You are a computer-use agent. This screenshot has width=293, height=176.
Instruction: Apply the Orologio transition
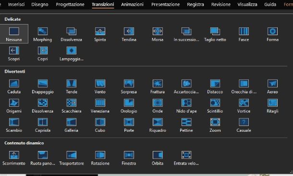point(129,106)
